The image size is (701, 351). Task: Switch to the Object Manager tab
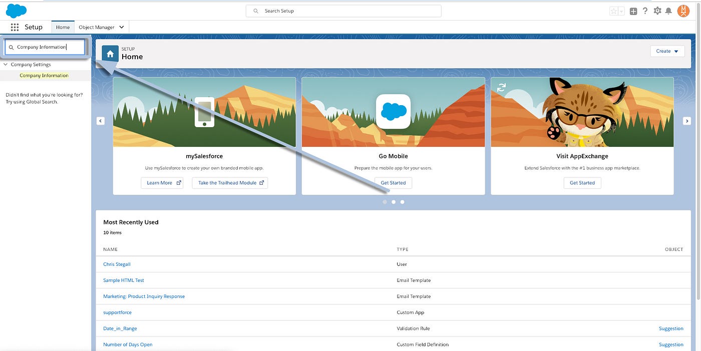point(97,27)
